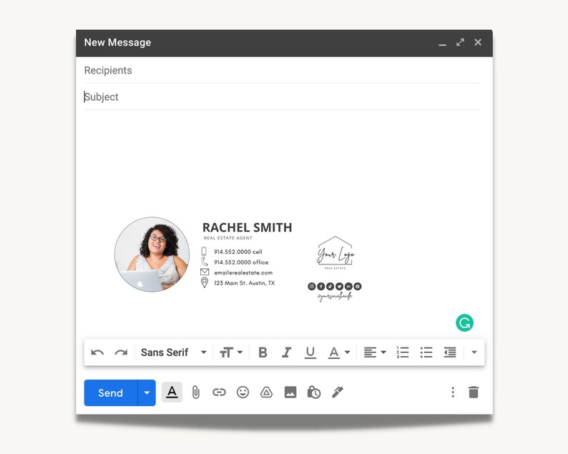Open the text alignment dropdown
Viewport: 568px width, 454px height.
375,352
